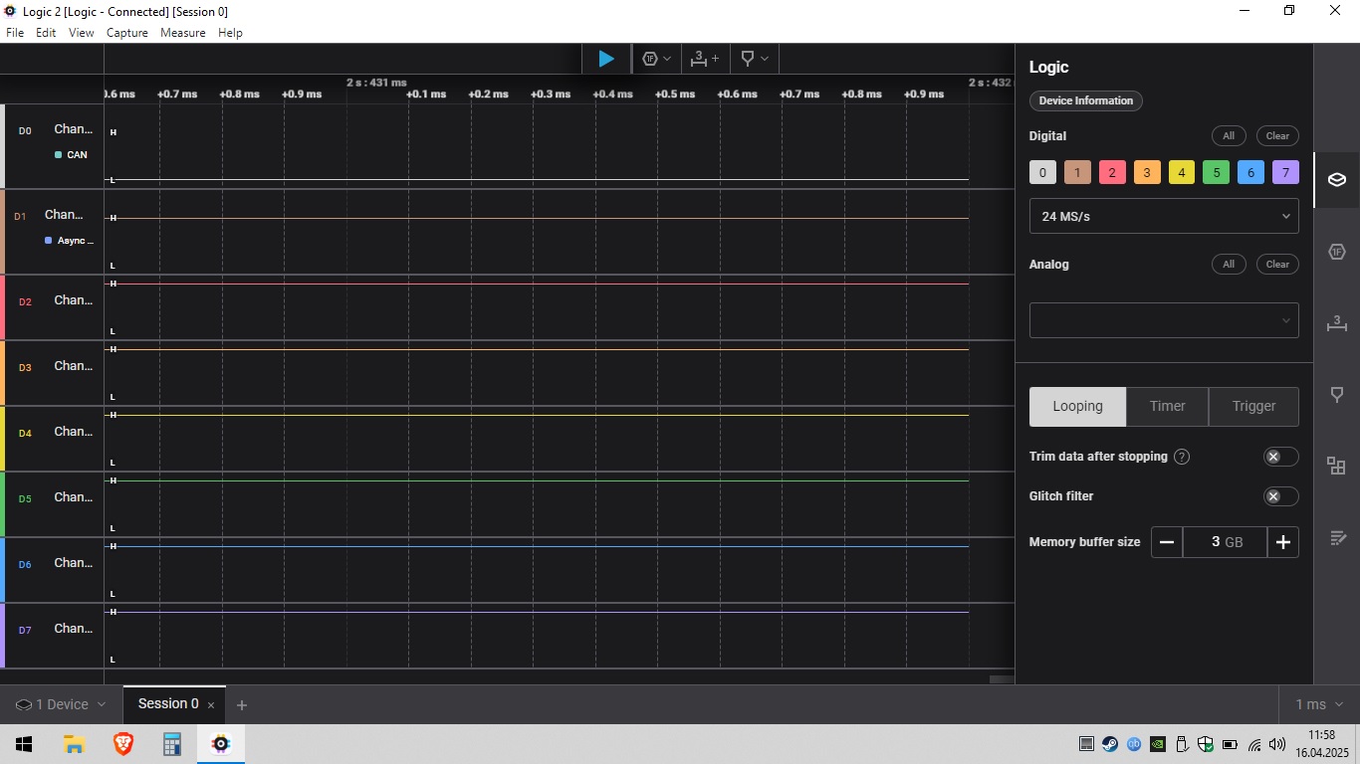Image resolution: width=1360 pixels, height=764 pixels.
Task: Open the Analyzers icon in the right sidebar
Action: (1337, 252)
